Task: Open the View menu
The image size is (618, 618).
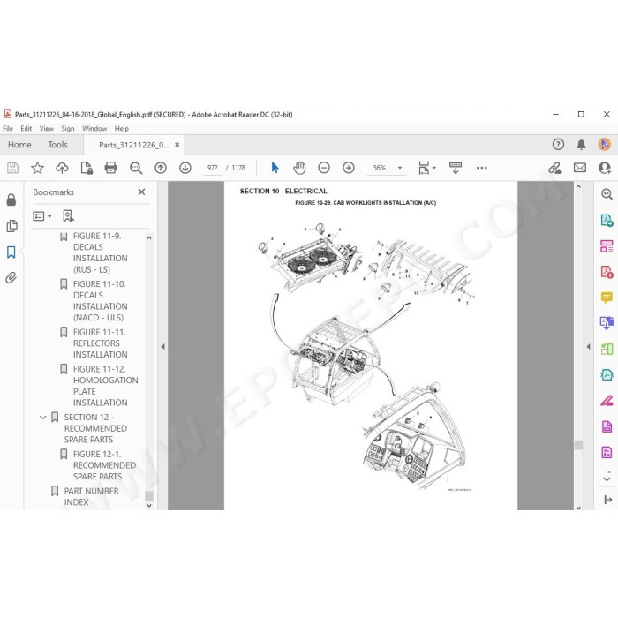Action: (x=47, y=129)
